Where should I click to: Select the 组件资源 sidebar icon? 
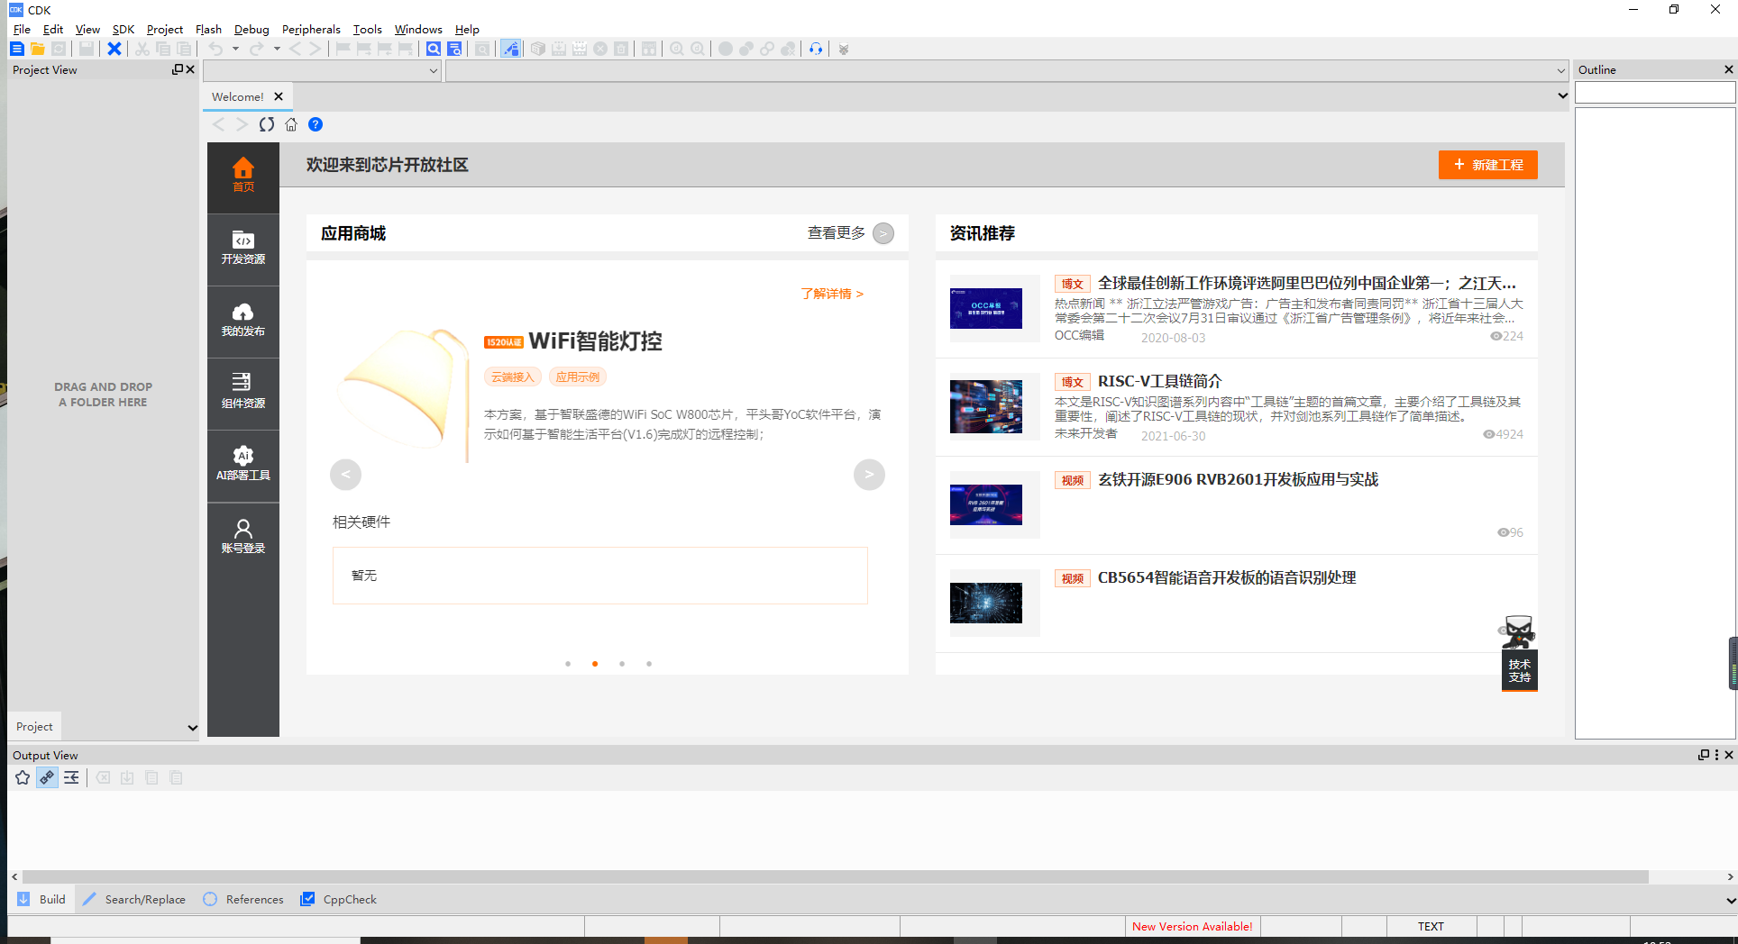coord(242,393)
